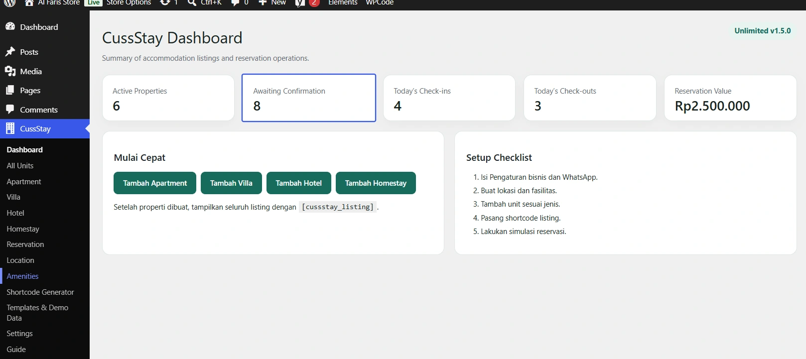Click the Media icon in sidebar
Viewport: 806px width, 359px height.
coord(10,71)
